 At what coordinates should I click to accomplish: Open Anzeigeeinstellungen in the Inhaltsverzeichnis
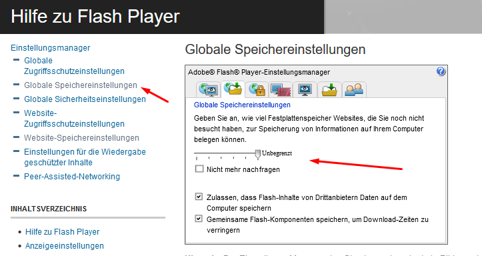click(x=65, y=246)
